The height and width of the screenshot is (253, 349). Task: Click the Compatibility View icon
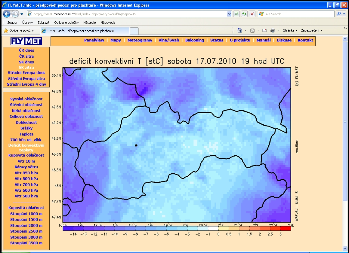[236, 14]
